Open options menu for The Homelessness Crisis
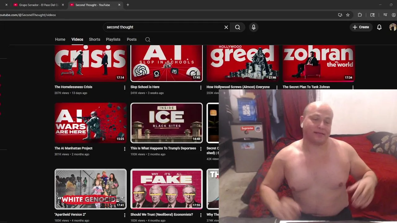Viewport: 397px width, 223px height. pyautogui.click(x=125, y=88)
